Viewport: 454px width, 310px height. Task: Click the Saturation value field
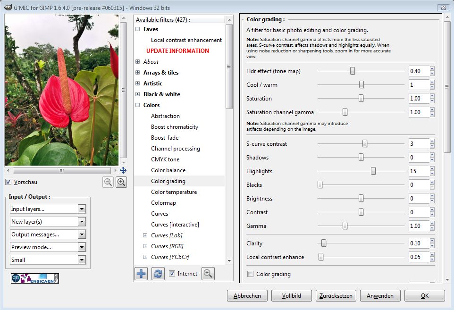(419, 99)
